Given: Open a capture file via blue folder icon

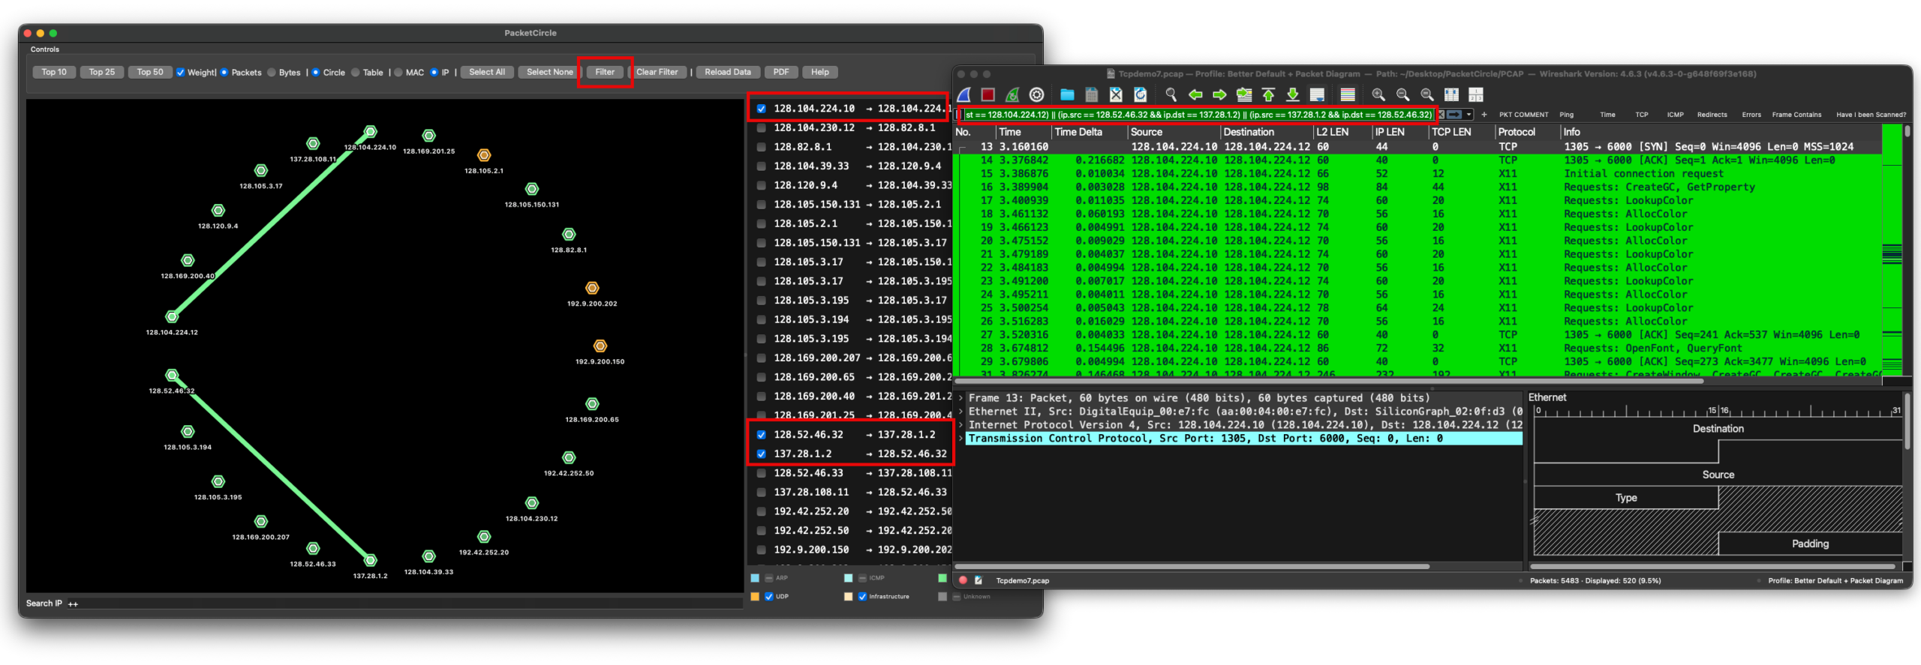Looking at the screenshot, I should pyautogui.click(x=1067, y=94).
